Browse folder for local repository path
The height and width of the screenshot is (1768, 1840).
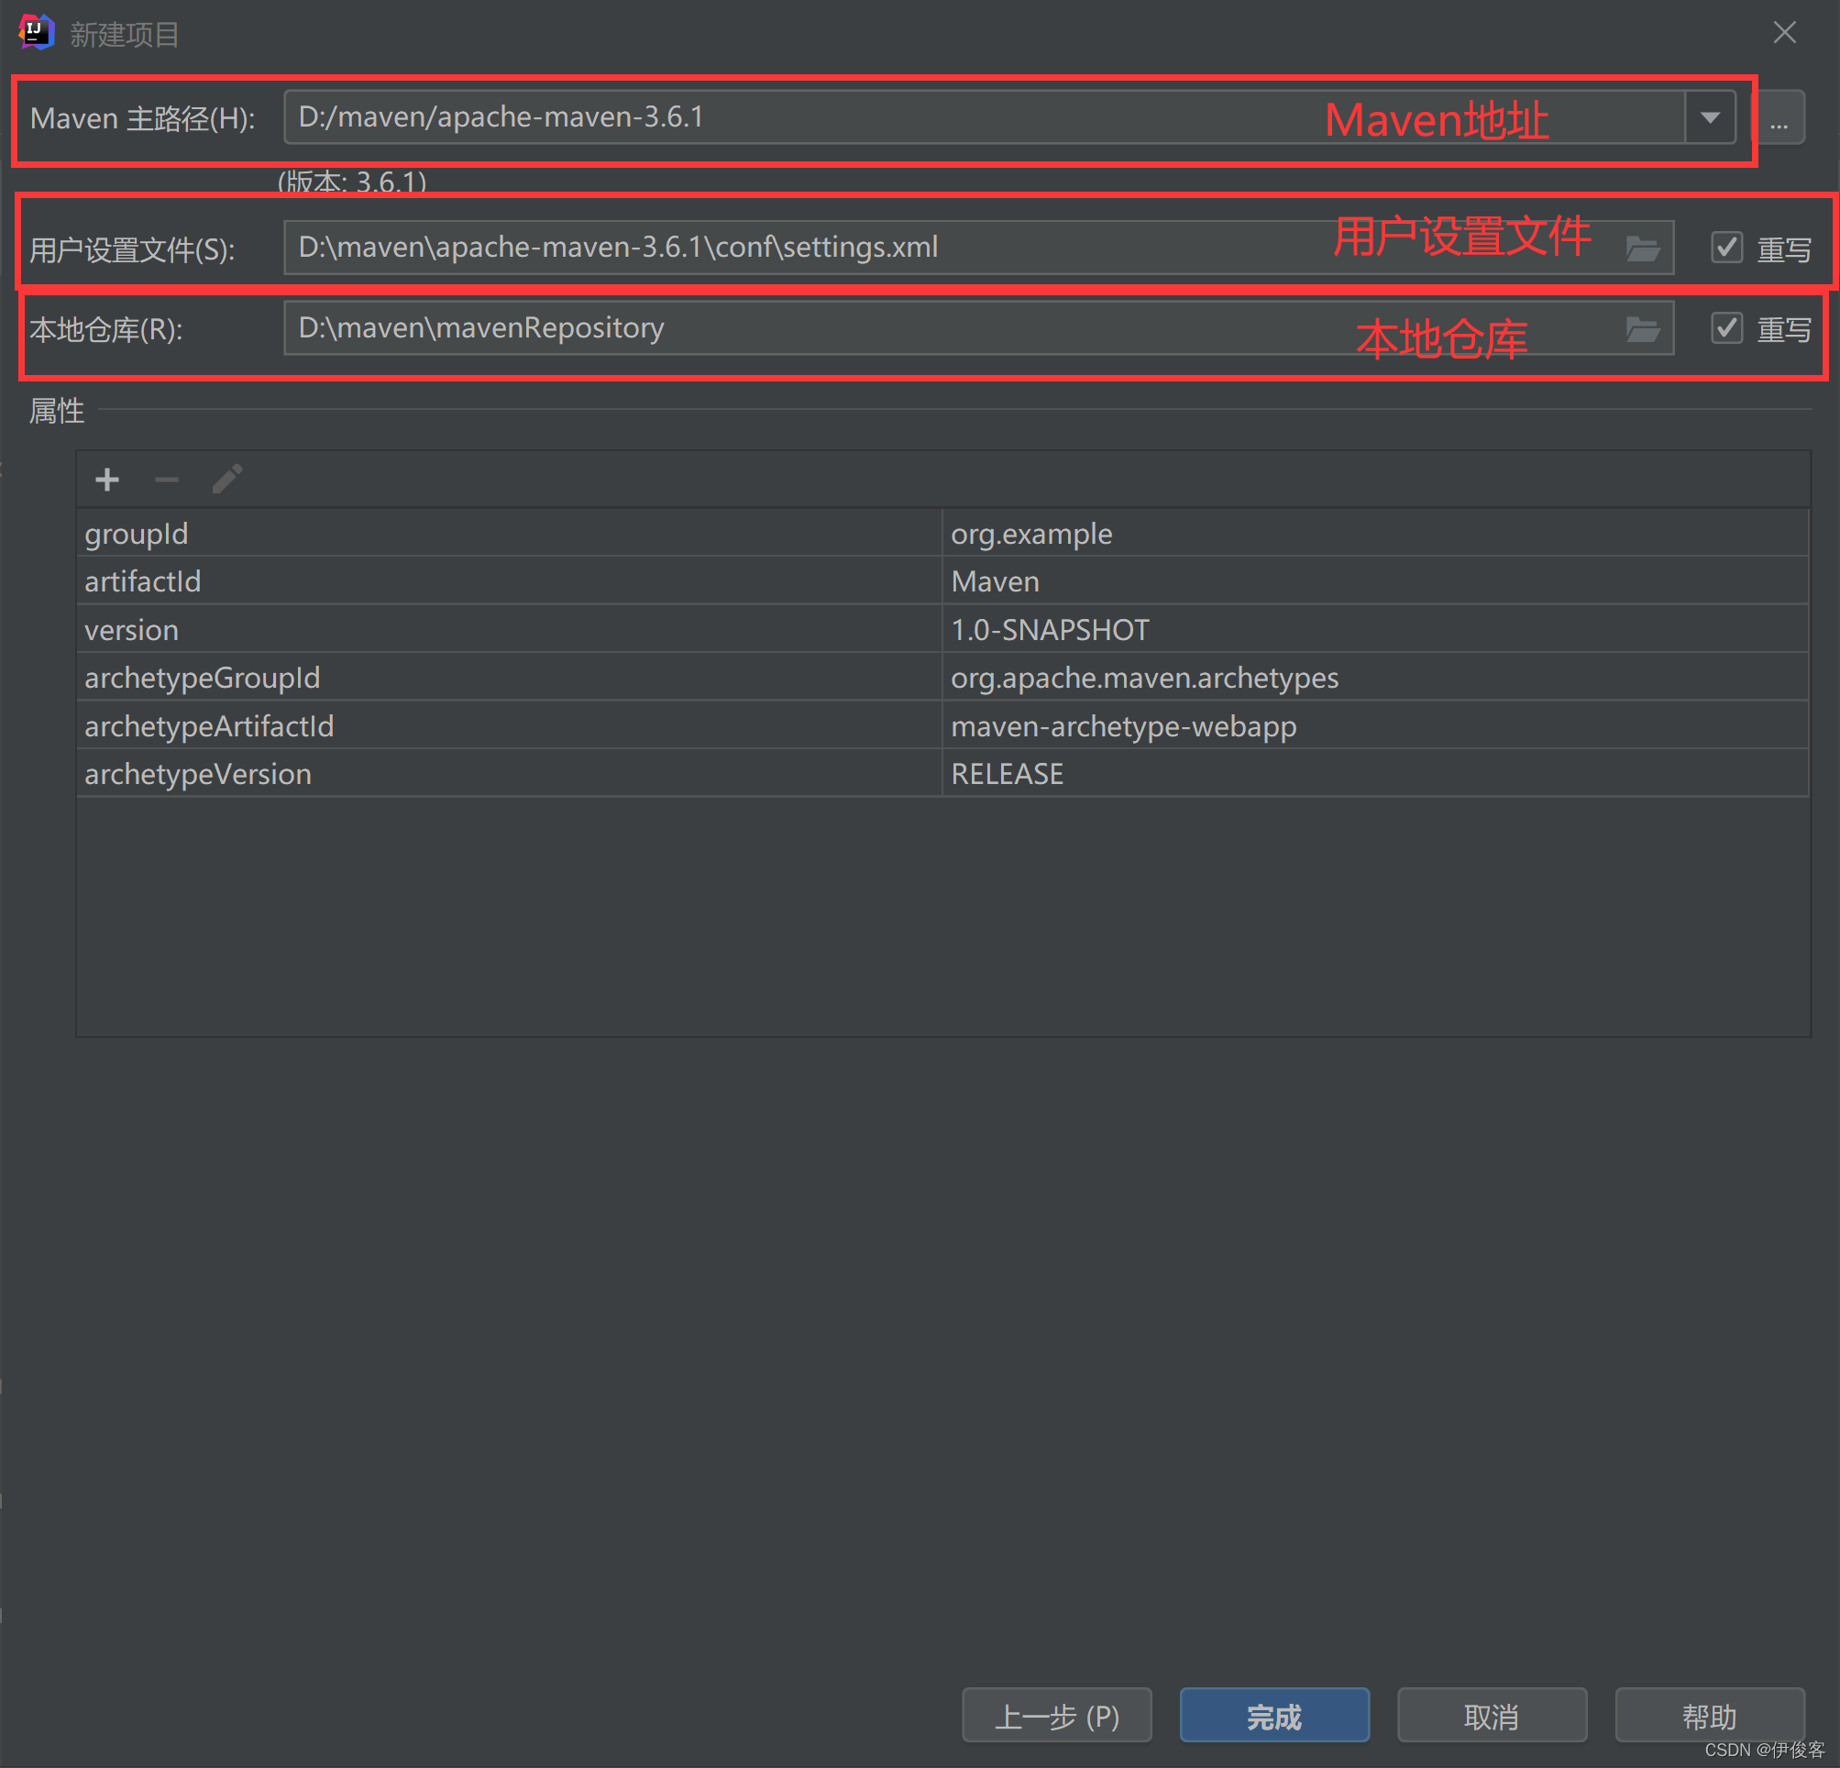[1642, 328]
